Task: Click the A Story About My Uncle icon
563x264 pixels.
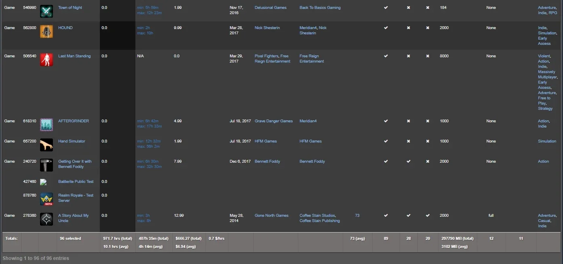Action: coord(46,219)
